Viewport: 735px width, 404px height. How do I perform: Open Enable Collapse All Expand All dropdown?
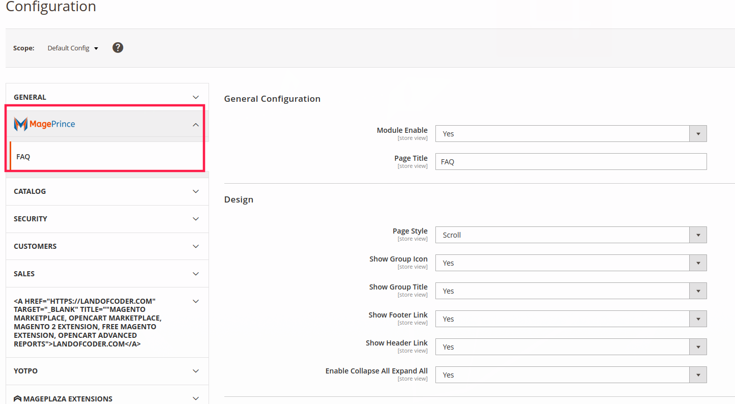571,375
